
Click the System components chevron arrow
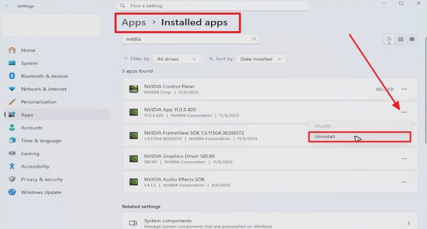tap(409, 223)
